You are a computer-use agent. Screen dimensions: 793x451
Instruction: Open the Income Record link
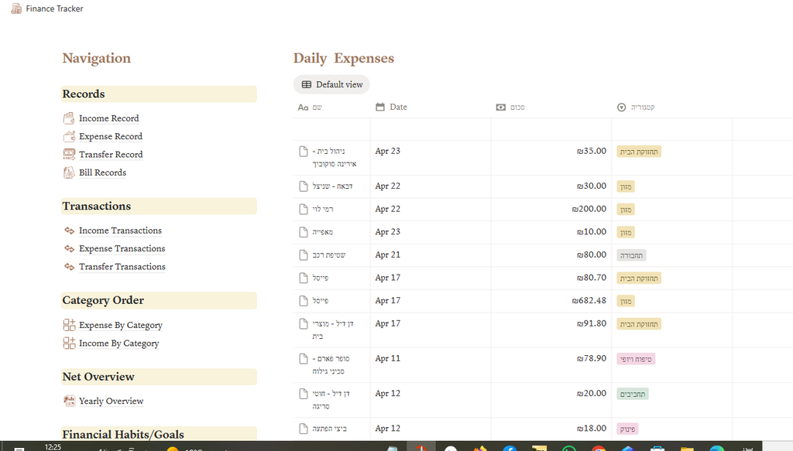click(x=108, y=118)
